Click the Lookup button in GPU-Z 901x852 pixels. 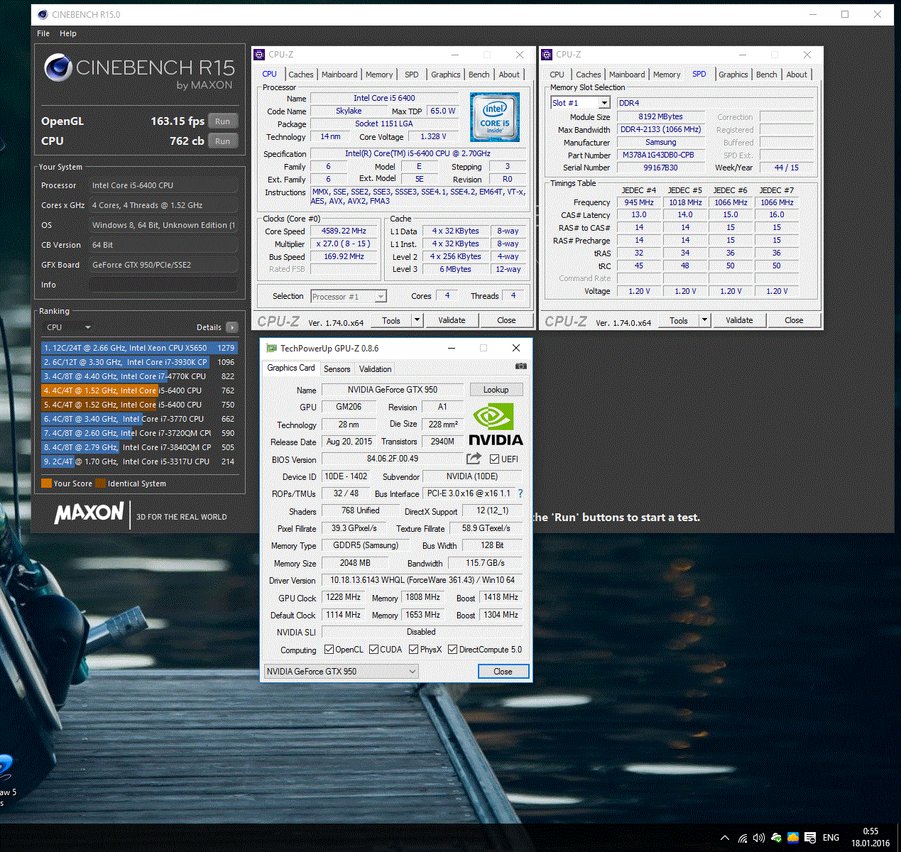click(x=496, y=389)
